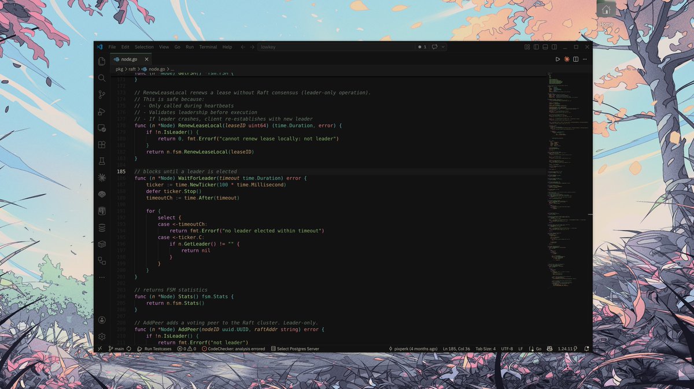Open the chat icon in title bar

tap(434, 47)
